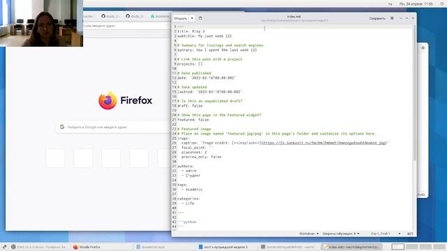
Task: Click the Google search field on Firefox new tab page
Action: click(x=114, y=127)
